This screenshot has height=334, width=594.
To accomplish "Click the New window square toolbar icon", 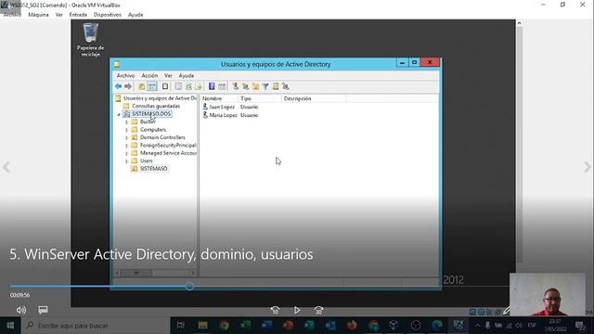I will [165, 86].
